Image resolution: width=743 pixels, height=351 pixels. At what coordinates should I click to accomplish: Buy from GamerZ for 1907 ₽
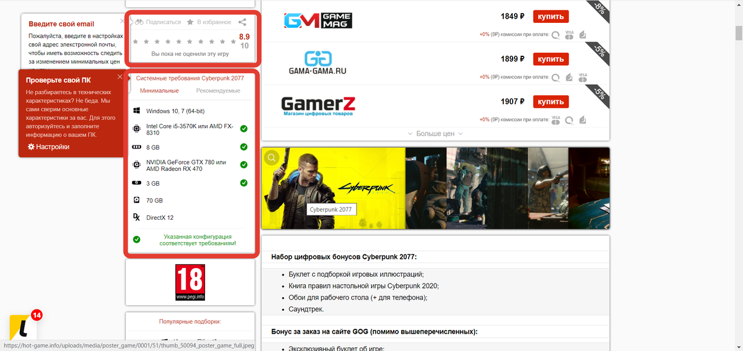pos(550,102)
